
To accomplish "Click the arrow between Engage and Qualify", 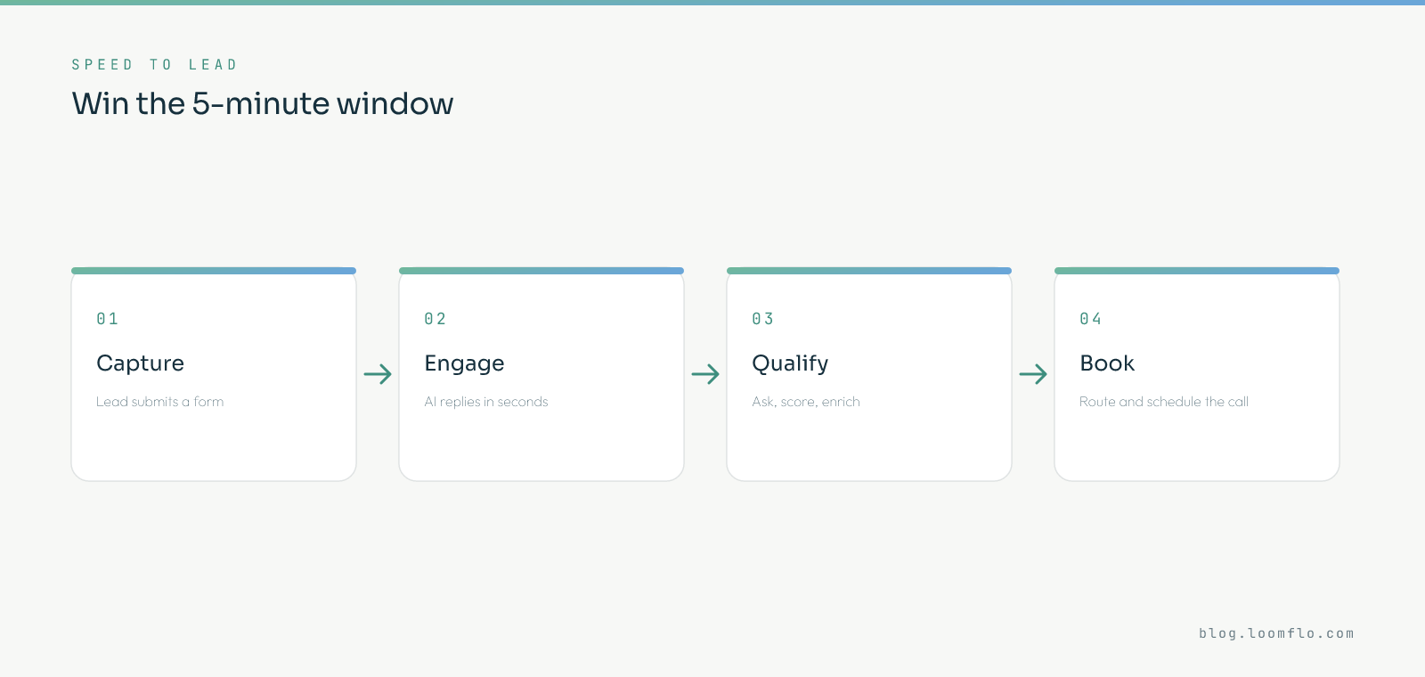I will [x=705, y=374].
